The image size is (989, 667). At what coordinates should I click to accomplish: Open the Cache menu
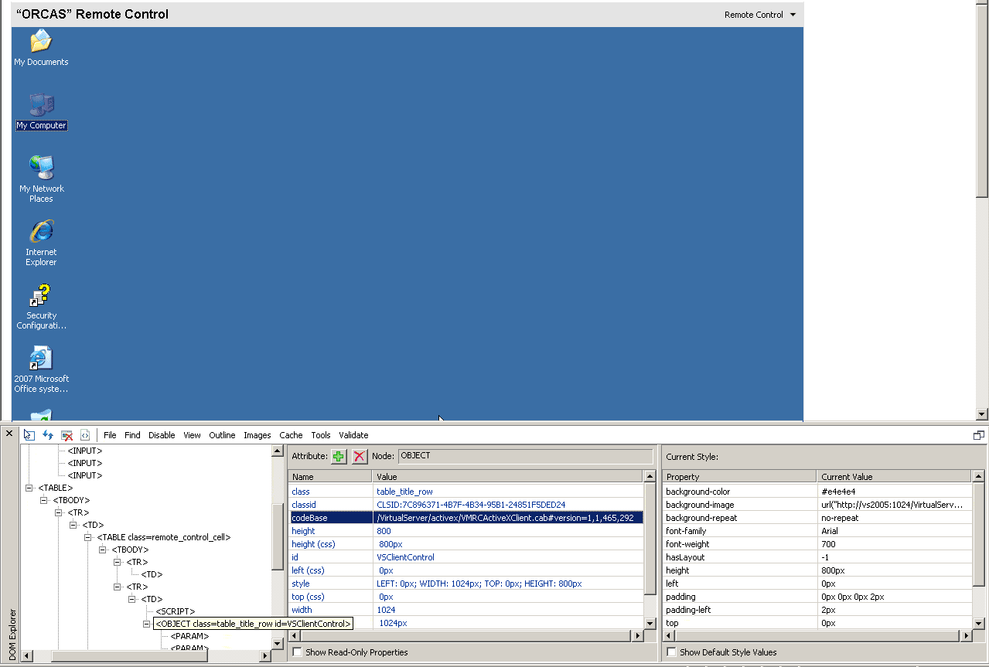click(291, 435)
